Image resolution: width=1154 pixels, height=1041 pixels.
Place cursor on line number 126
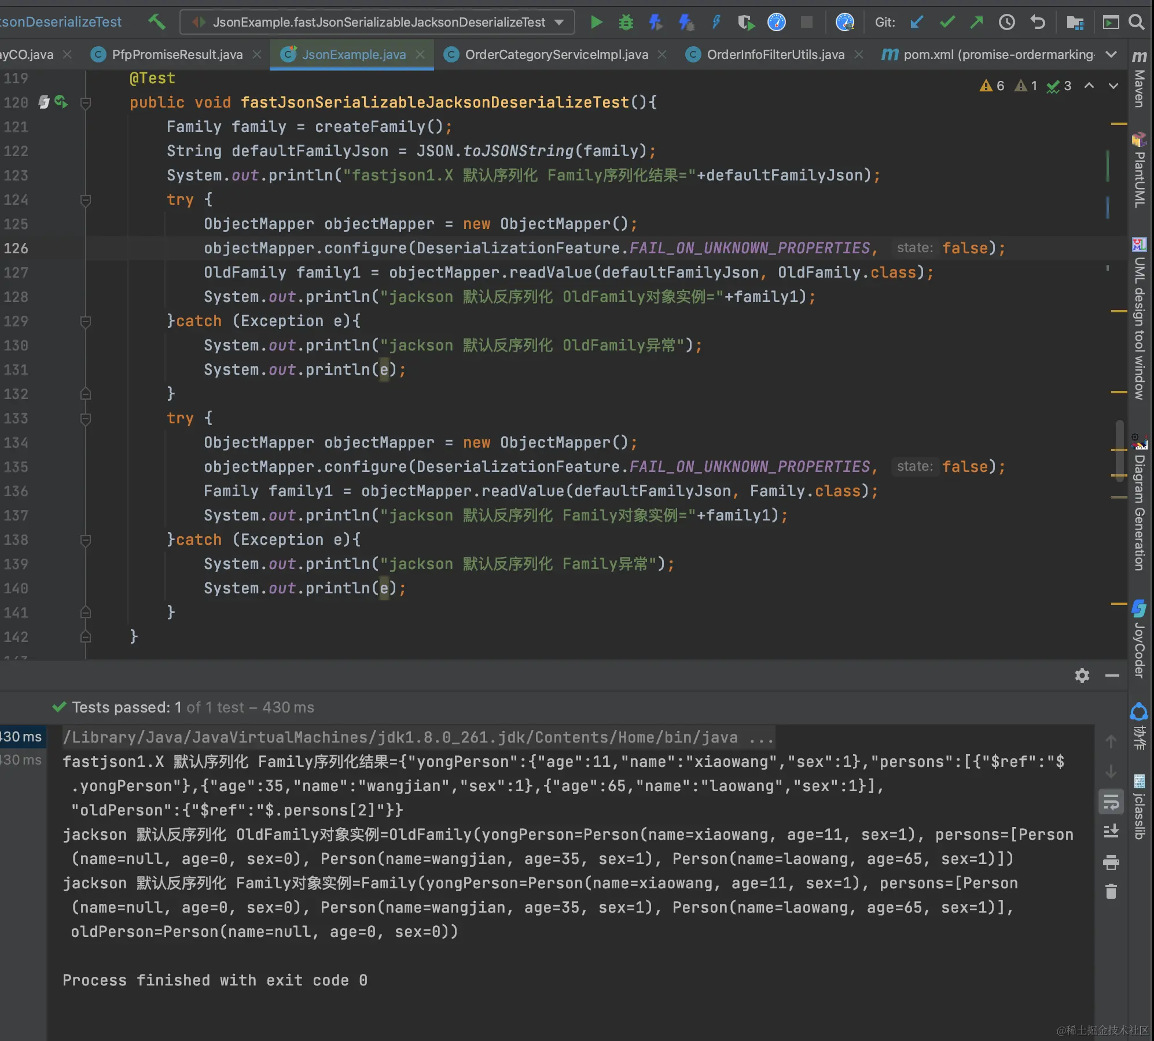tap(16, 248)
